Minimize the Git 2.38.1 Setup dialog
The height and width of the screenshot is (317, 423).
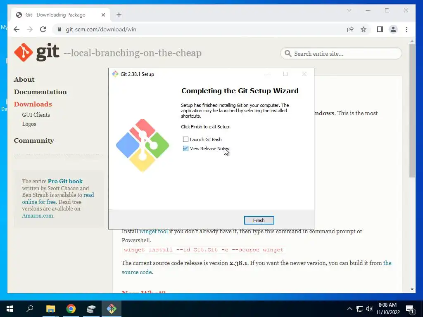(267, 74)
